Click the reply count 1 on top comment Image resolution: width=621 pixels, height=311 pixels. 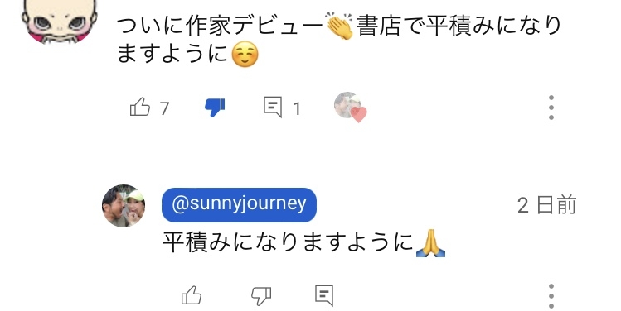tap(296, 108)
